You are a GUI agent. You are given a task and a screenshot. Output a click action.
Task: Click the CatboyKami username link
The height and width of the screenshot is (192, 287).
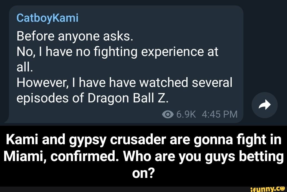[x=48, y=18]
